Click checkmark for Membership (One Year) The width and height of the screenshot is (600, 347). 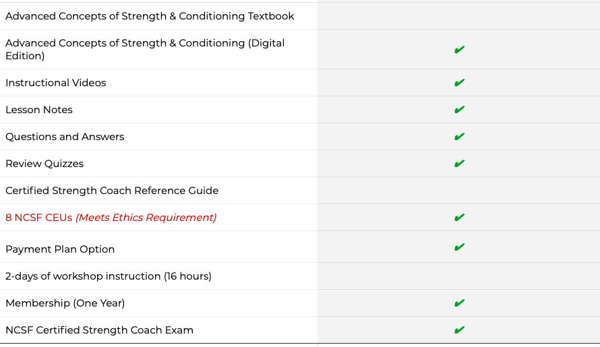[459, 303]
